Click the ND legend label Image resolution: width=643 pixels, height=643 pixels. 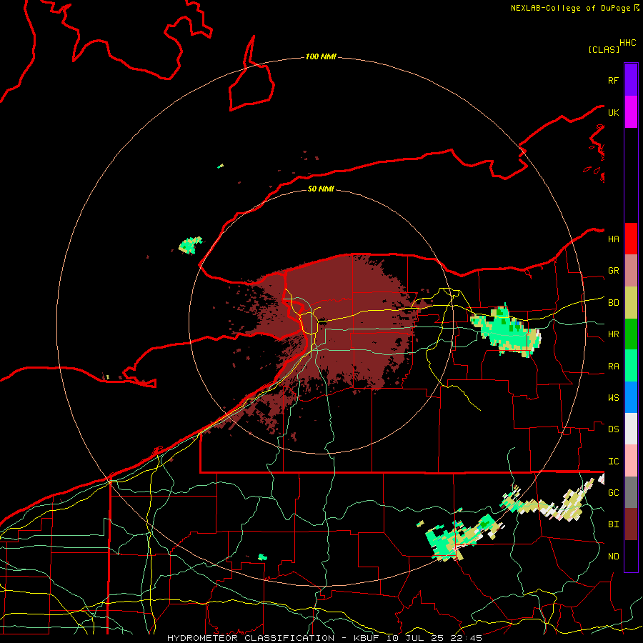pyautogui.click(x=613, y=557)
